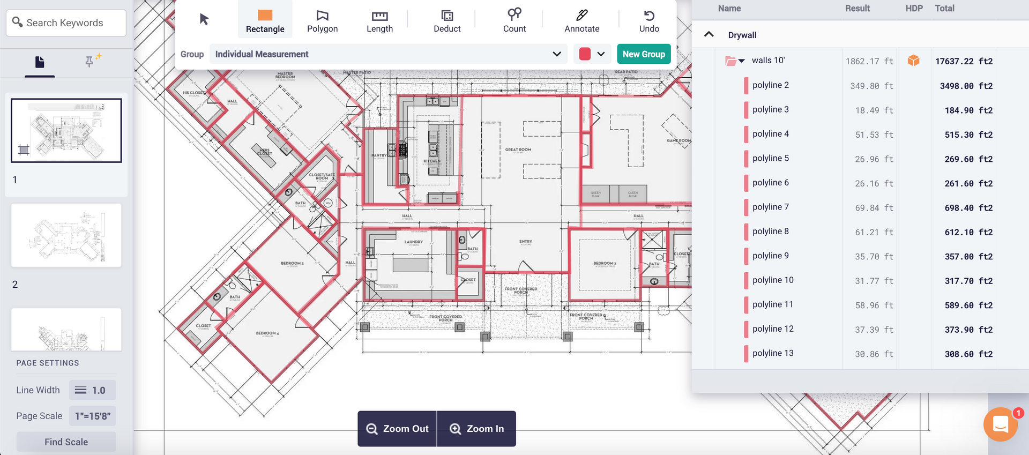Zoom In on the plan
This screenshot has height=455, width=1029.
pyautogui.click(x=477, y=429)
